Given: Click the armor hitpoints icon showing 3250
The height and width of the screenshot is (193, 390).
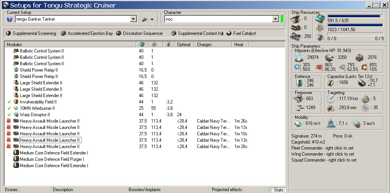Looking at the screenshot, I should tap(329, 58).
